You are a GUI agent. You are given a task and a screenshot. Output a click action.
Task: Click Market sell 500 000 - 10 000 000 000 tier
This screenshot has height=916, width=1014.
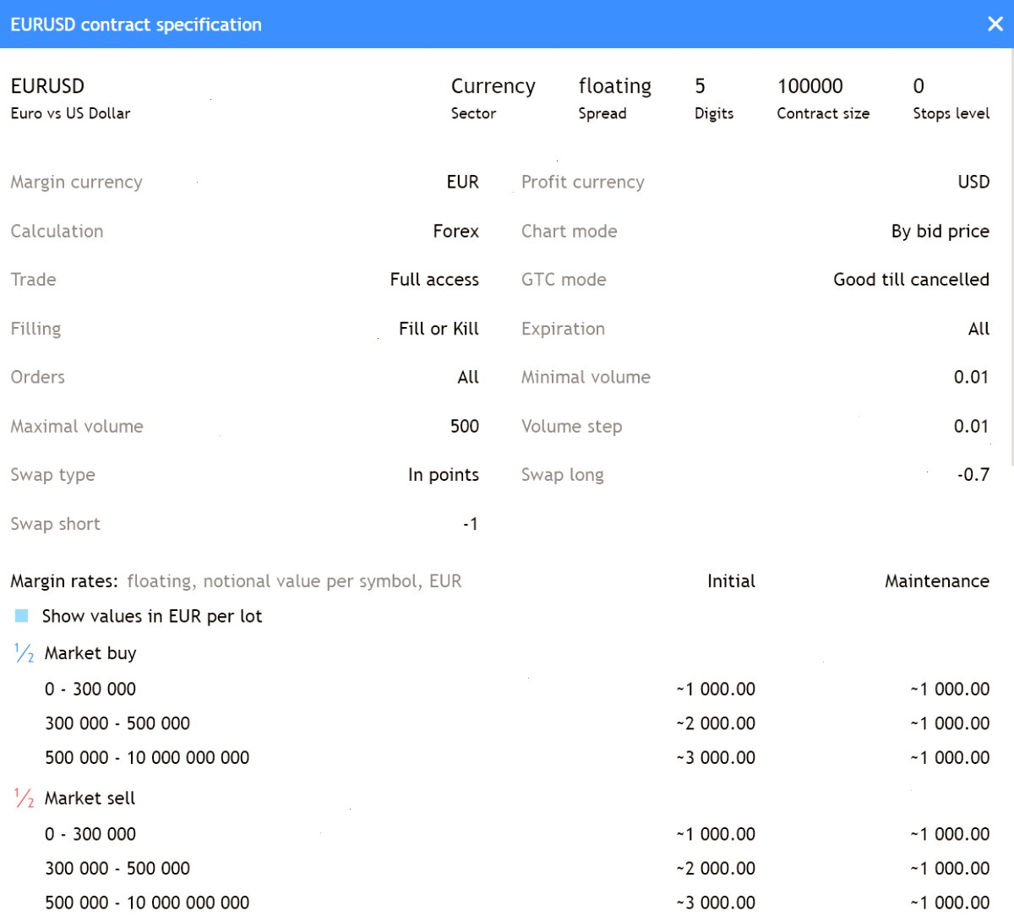(x=147, y=902)
